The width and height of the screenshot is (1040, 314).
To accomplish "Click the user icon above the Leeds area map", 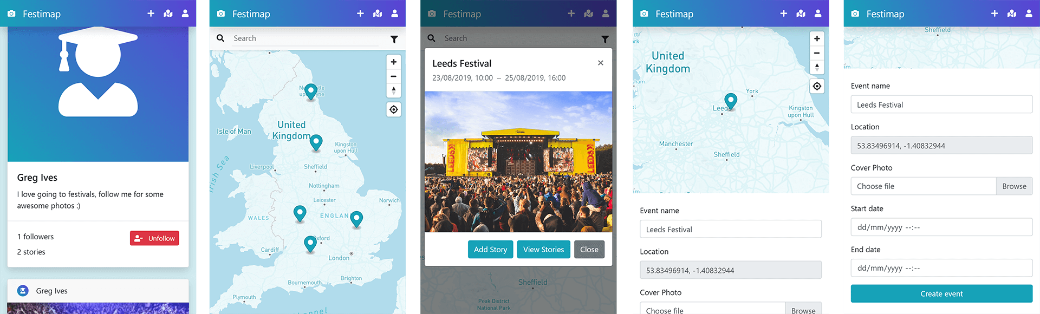I will (818, 14).
